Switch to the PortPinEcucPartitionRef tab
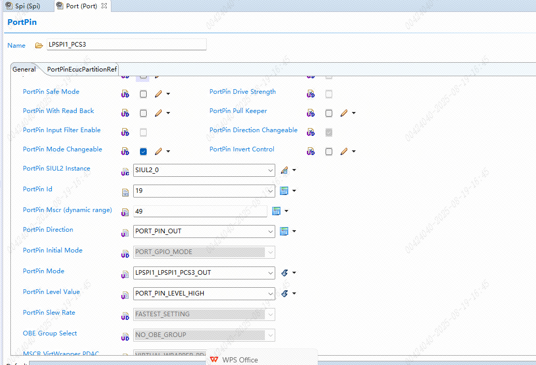Image resolution: width=536 pixels, height=365 pixels. tap(82, 69)
